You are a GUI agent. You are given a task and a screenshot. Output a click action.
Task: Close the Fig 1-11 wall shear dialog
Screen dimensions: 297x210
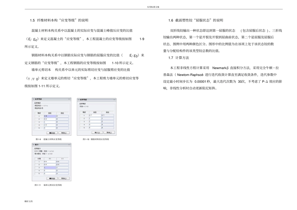[x=69, y=144]
